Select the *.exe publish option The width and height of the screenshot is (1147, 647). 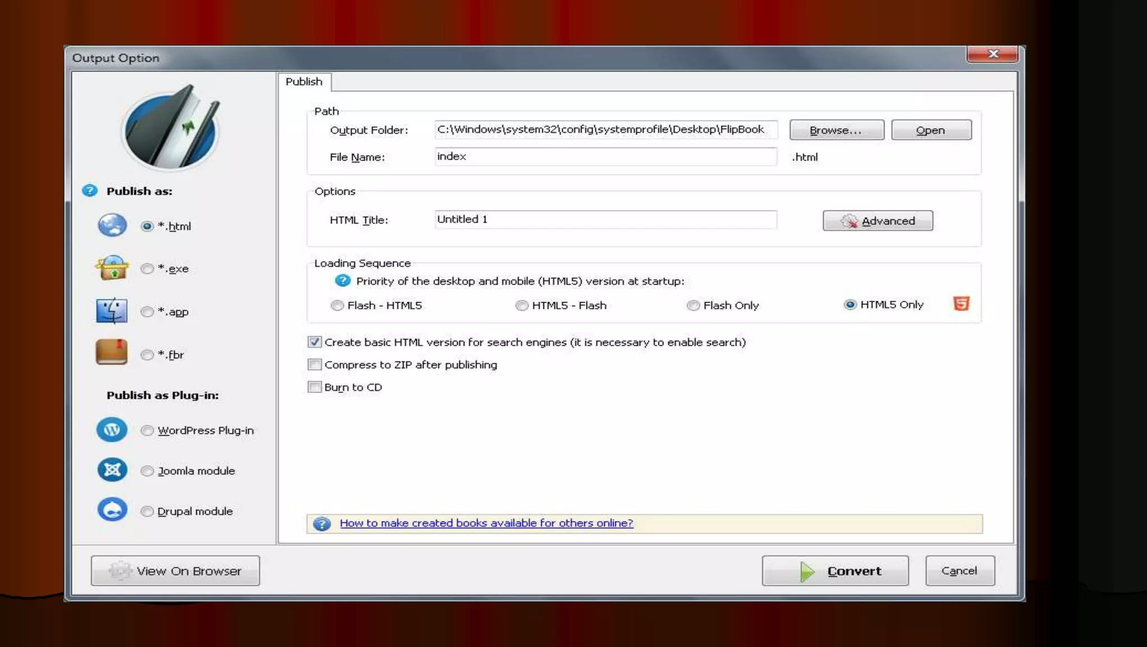(x=147, y=269)
